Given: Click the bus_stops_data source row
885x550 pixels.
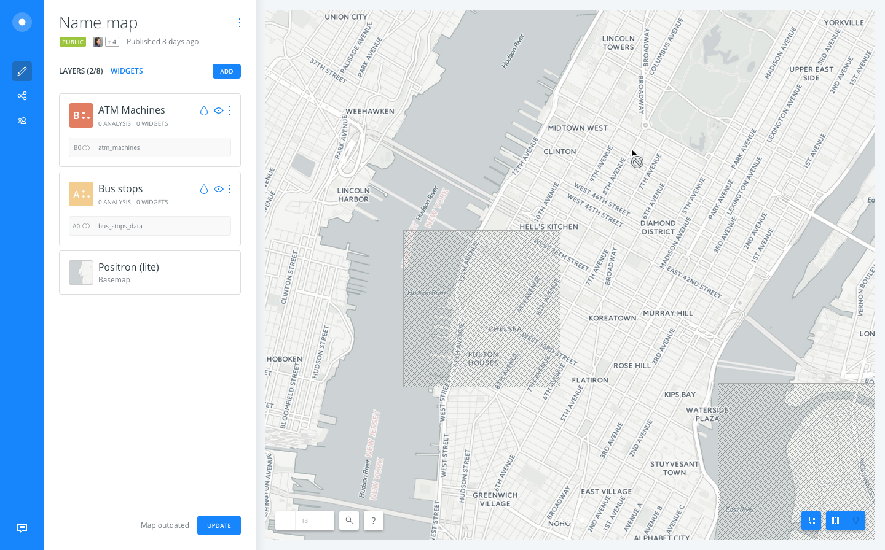Looking at the screenshot, I should [150, 226].
